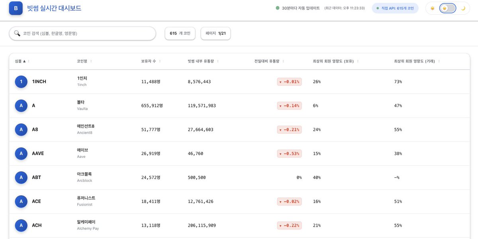
Task: Click coin name 에인션트8
Action: click(x=86, y=126)
